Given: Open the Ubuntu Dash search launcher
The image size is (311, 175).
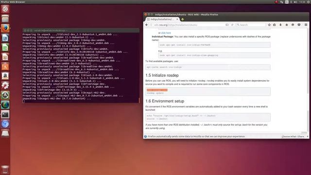Looking at the screenshot, I should (x=5, y=9).
